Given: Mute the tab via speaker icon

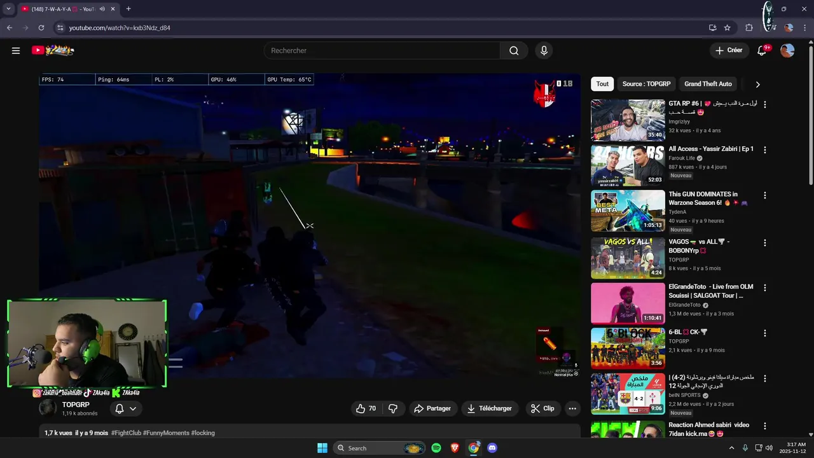Looking at the screenshot, I should coord(102,9).
